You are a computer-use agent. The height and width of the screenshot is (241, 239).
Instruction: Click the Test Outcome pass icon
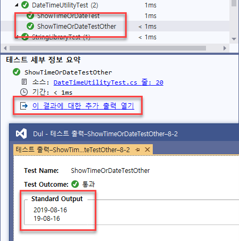click(x=75, y=184)
